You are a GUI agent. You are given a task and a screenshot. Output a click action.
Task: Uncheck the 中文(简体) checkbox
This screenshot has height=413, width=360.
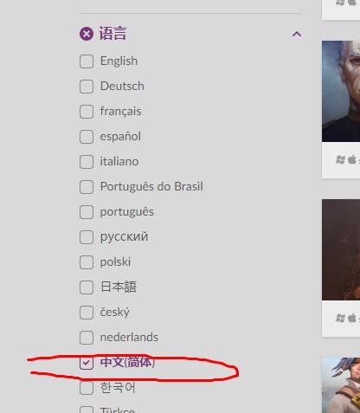click(x=87, y=363)
